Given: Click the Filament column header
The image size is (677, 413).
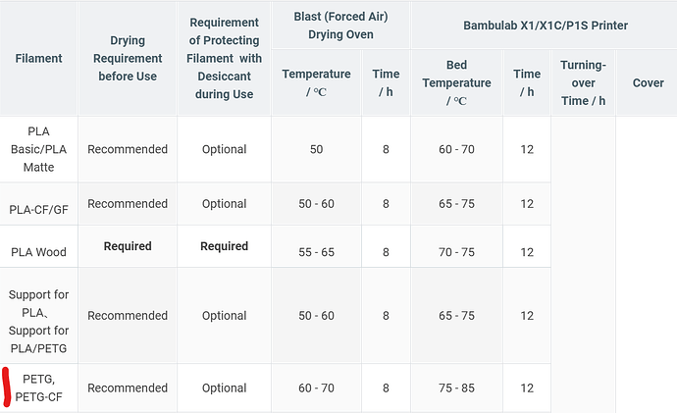Looking at the screenshot, I should click(x=38, y=58).
